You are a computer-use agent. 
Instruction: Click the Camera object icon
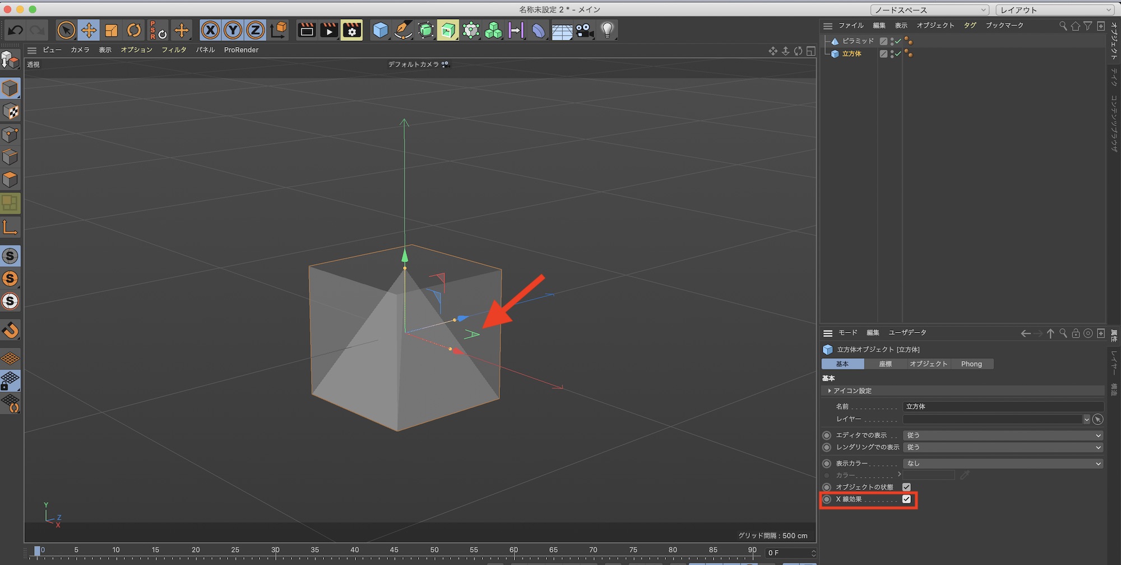click(584, 30)
